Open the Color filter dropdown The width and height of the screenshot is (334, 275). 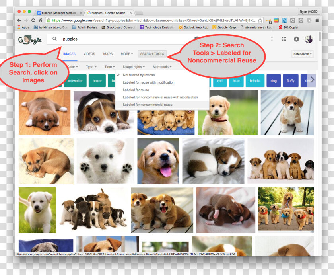coord(72,67)
